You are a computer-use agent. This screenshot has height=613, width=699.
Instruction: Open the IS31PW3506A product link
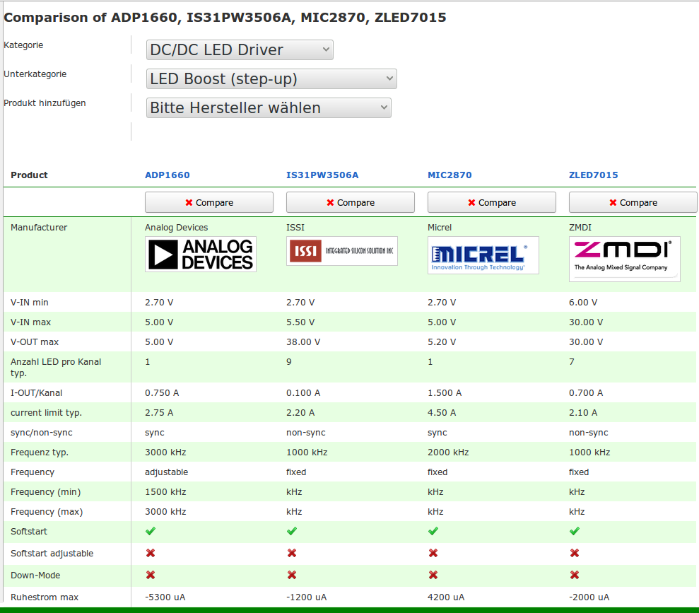click(x=322, y=175)
